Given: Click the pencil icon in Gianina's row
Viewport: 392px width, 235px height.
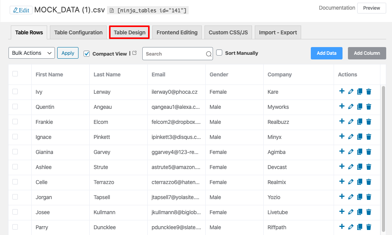Looking at the screenshot, I should click(351, 152).
